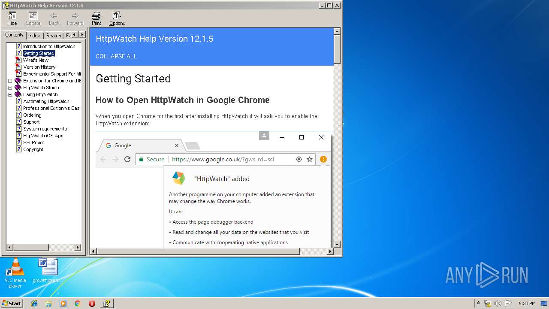
Task: Open the HttpWatch iOS App topic
Action: (43, 136)
